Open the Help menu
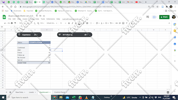Screen dimensions: 178x100 click(58, 19)
